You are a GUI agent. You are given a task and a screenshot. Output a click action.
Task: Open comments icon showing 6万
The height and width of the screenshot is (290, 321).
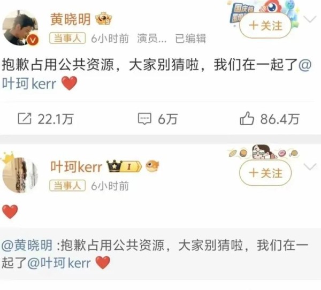coord(144,119)
